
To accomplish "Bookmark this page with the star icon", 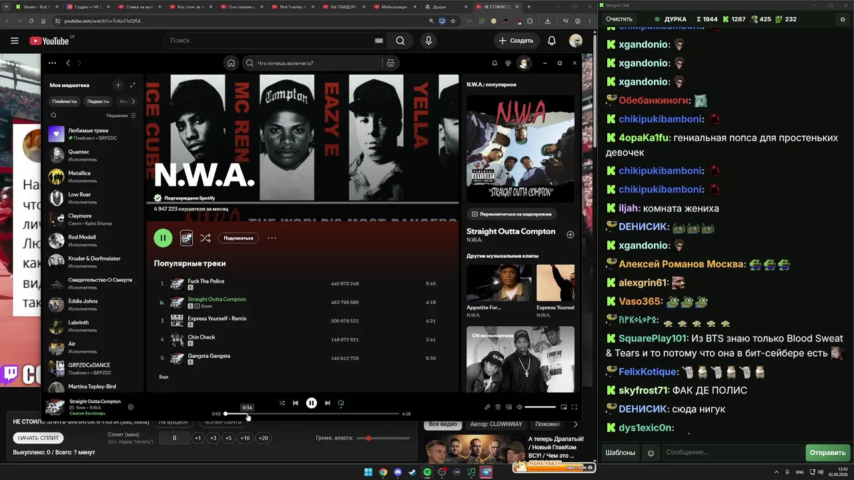I will (453, 21).
